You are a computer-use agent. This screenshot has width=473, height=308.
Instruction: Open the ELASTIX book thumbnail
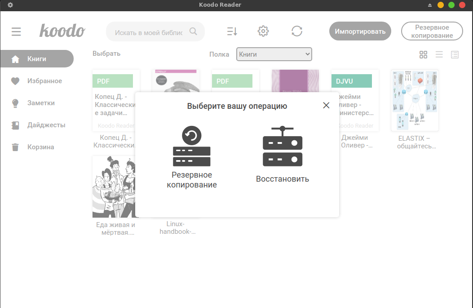[x=415, y=100]
